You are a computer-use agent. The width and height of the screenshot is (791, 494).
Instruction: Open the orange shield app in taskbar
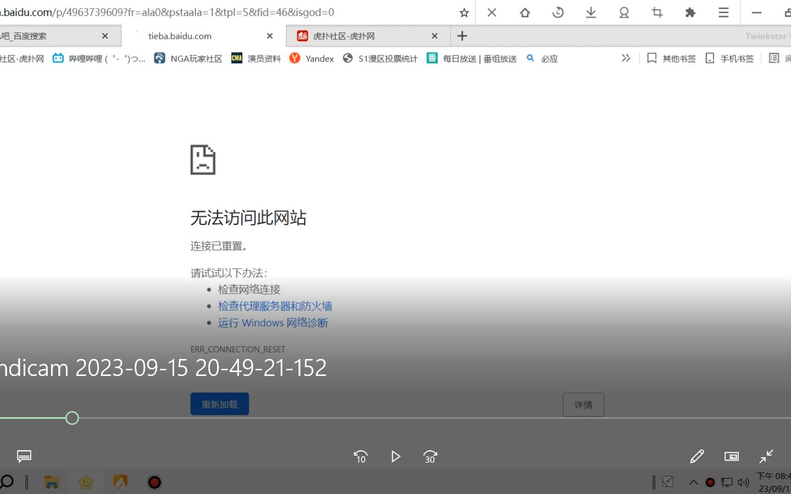[x=120, y=482]
